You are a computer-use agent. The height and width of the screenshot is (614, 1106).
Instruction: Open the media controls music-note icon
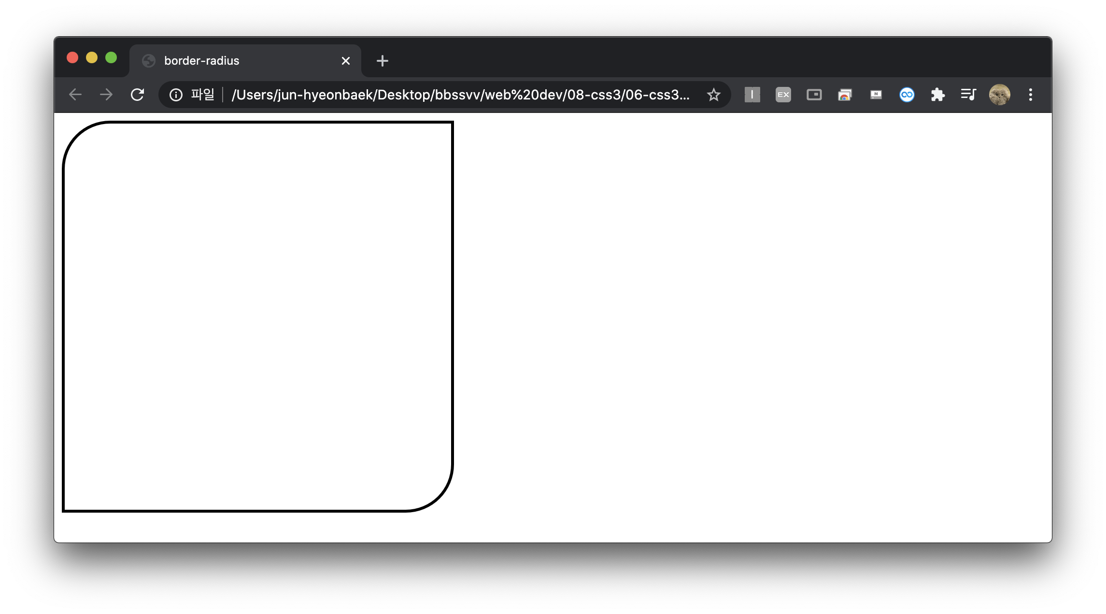tap(968, 95)
